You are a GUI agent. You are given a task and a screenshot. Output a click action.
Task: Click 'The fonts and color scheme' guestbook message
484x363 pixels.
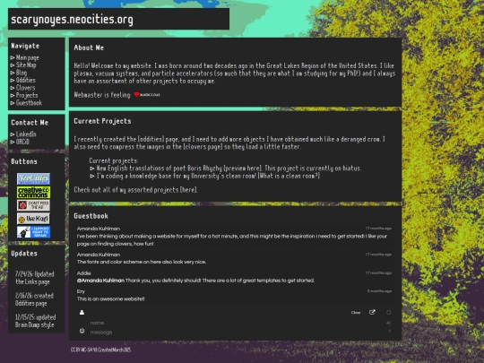coord(142,262)
